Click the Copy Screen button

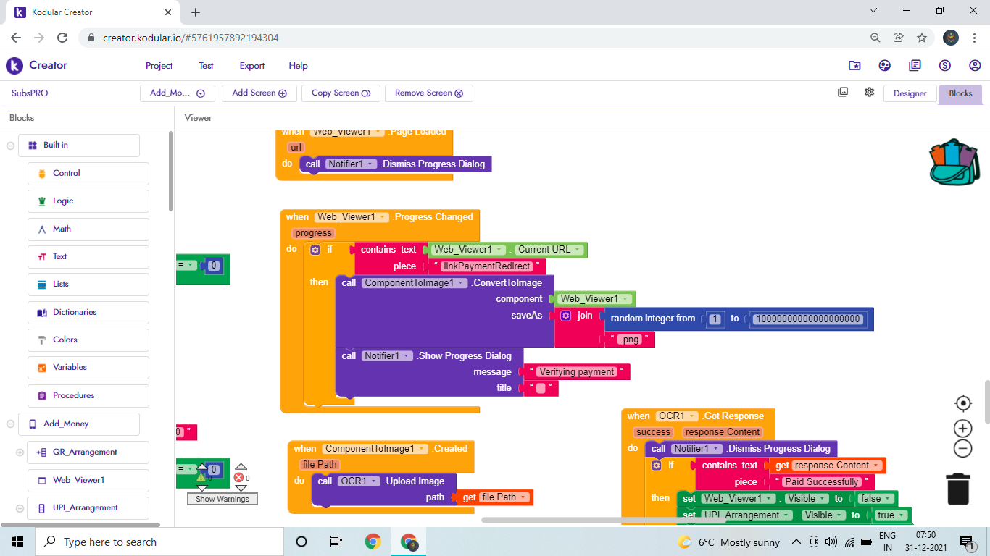341,93
